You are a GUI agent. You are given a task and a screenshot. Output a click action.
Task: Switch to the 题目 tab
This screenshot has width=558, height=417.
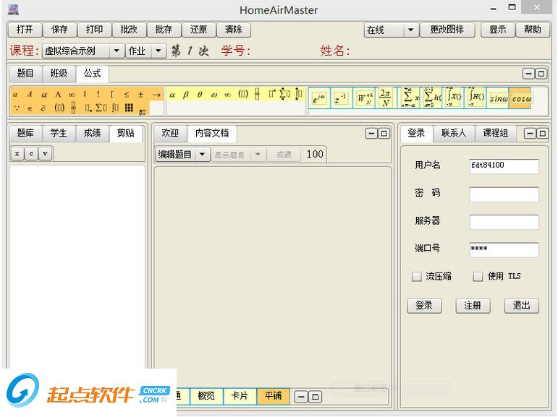click(25, 73)
